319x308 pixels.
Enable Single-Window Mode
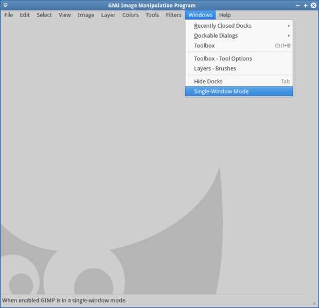coord(239,92)
